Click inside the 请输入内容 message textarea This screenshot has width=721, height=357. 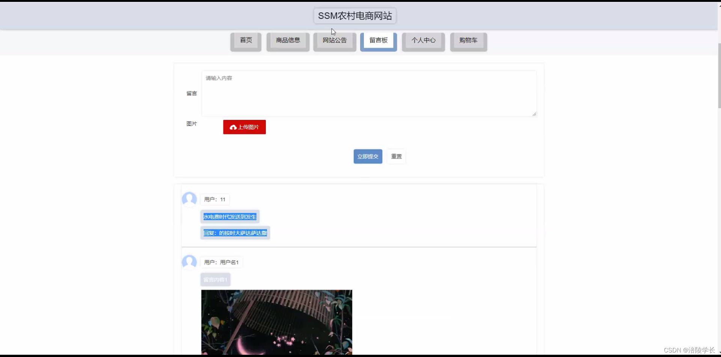[369, 93]
